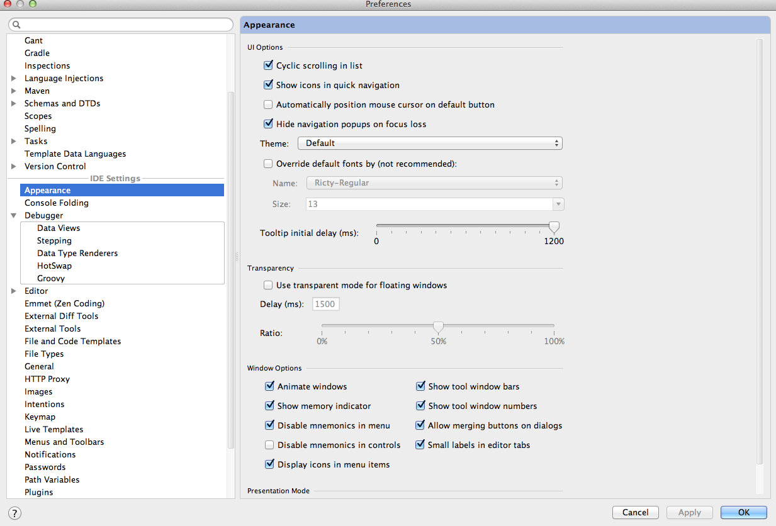Toggle Show memory indicator checkbox

pyautogui.click(x=270, y=406)
